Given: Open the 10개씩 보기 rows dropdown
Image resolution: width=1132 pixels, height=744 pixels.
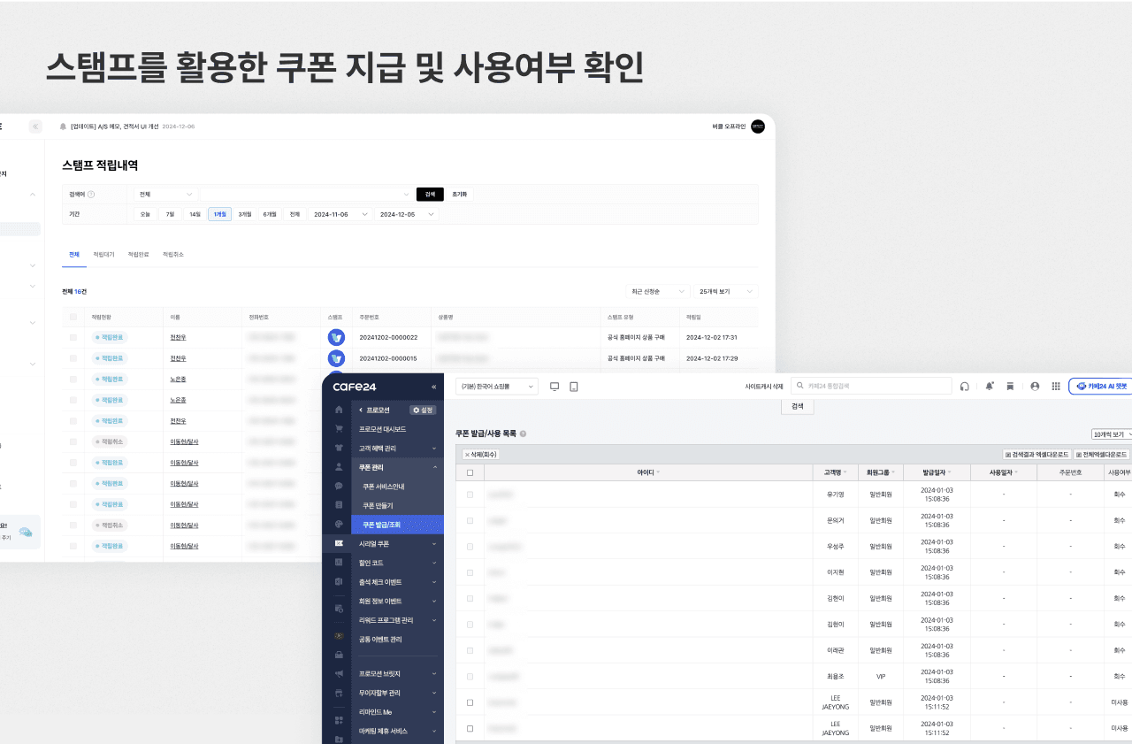Looking at the screenshot, I should click(1112, 434).
